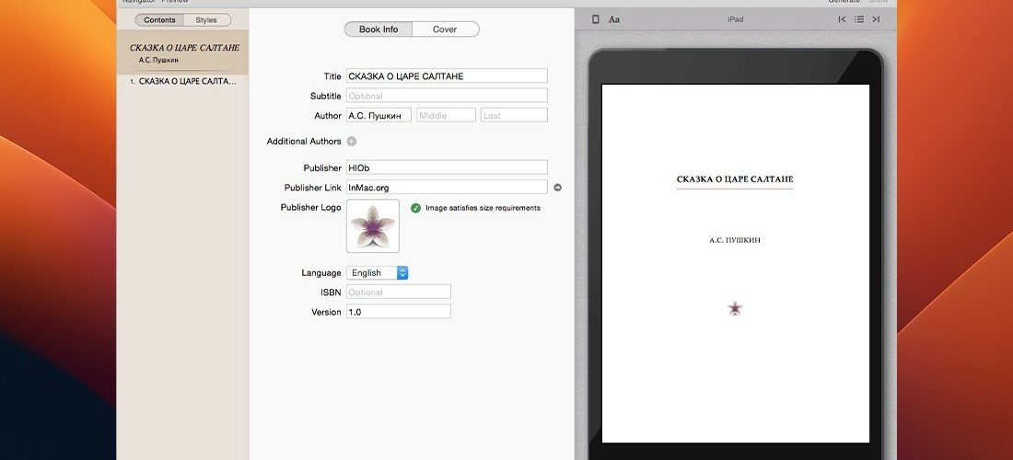Click the Subtitle input field
This screenshot has height=460, width=1013.
pos(447,96)
